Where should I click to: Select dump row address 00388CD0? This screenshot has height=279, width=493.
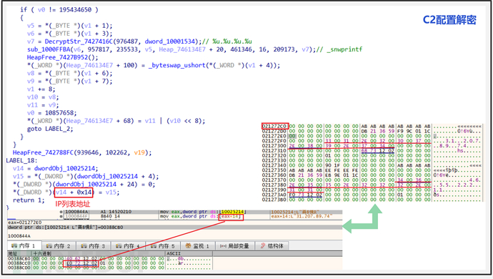(x=19, y=268)
